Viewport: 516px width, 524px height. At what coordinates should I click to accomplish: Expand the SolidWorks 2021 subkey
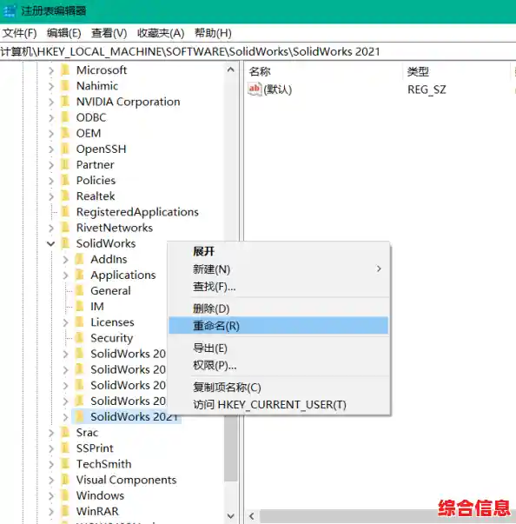(65, 417)
